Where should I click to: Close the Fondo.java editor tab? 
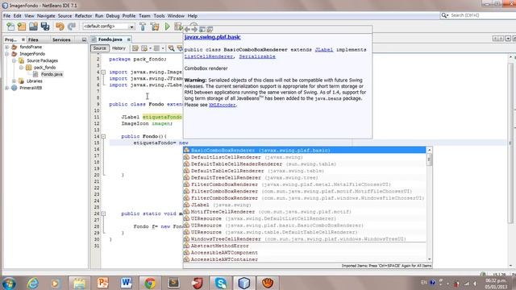(x=129, y=39)
